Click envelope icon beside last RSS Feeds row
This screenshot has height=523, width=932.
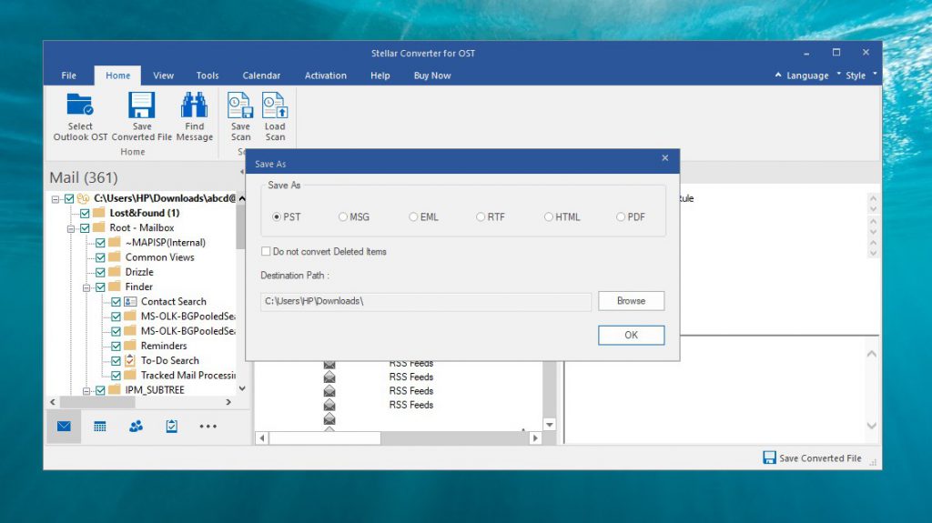click(x=329, y=405)
